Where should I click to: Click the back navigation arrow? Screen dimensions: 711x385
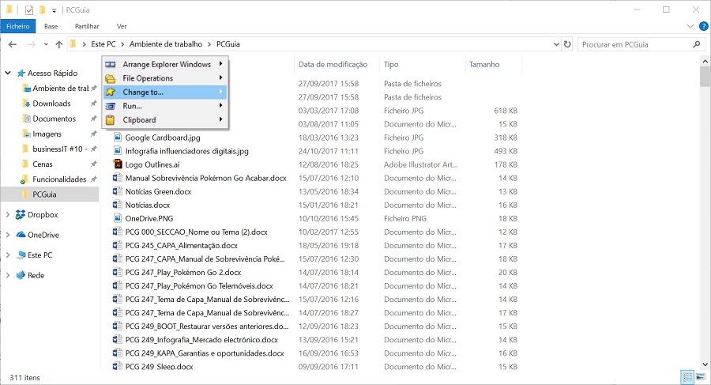[11, 44]
